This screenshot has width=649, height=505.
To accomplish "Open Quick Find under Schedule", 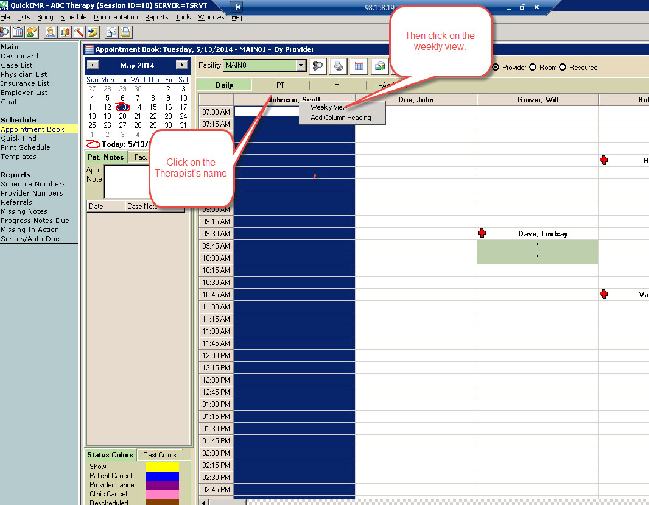I will click(x=19, y=138).
